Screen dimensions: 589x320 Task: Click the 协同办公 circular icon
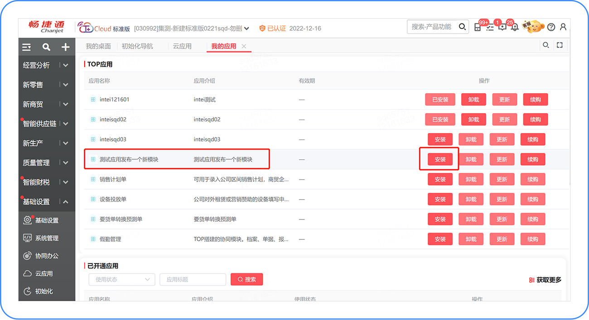click(x=28, y=256)
